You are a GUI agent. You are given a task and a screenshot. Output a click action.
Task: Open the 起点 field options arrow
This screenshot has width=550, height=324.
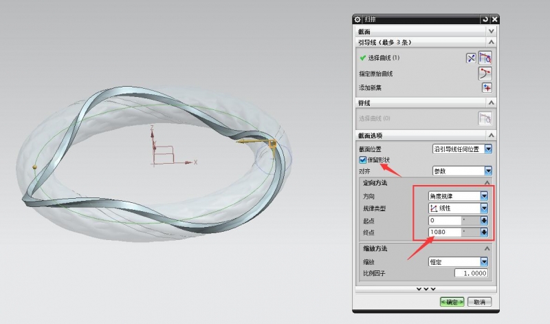point(484,220)
